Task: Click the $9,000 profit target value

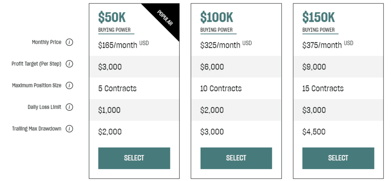Action: point(314,67)
